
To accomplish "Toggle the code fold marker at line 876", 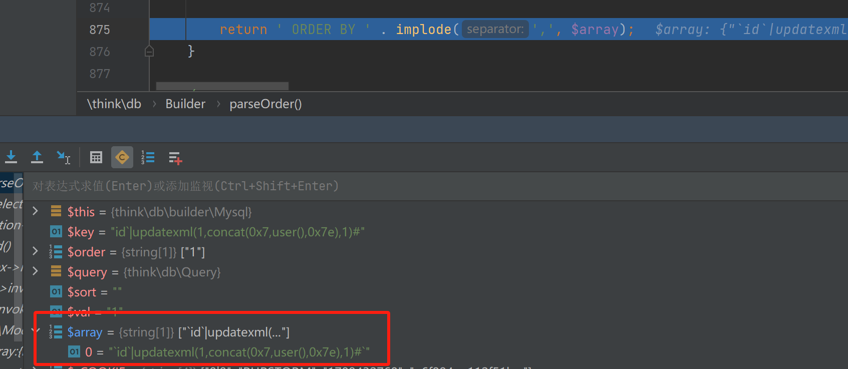I will (149, 51).
